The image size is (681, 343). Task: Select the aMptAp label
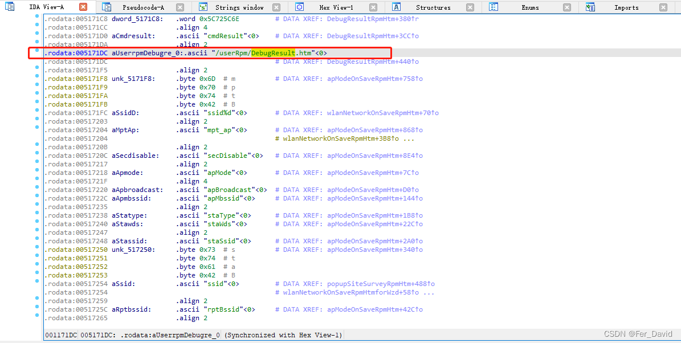pos(125,130)
